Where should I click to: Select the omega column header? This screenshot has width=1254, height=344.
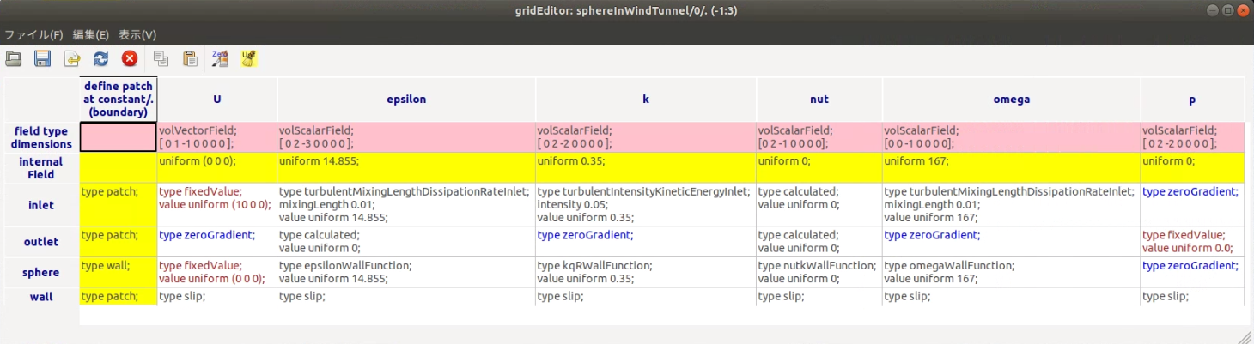point(1011,100)
